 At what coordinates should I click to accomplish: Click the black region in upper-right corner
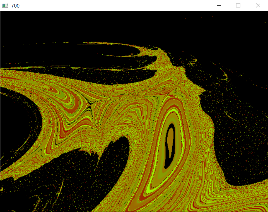pos(237,31)
